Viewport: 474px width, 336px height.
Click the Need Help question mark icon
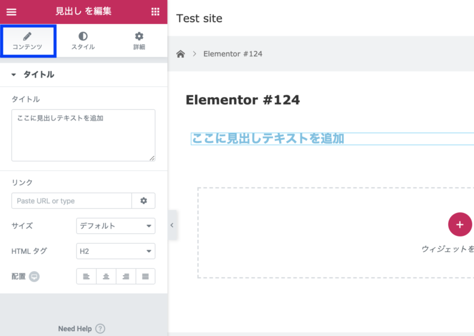click(x=100, y=328)
